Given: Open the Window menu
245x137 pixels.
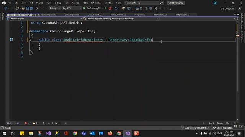Looking at the screenshot, I should [109, 3].
